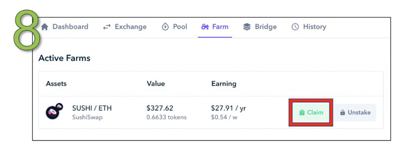Click the Exchange swap arrows icon
The height and width of the screenshot is (149, 405).
coord(107,27)
